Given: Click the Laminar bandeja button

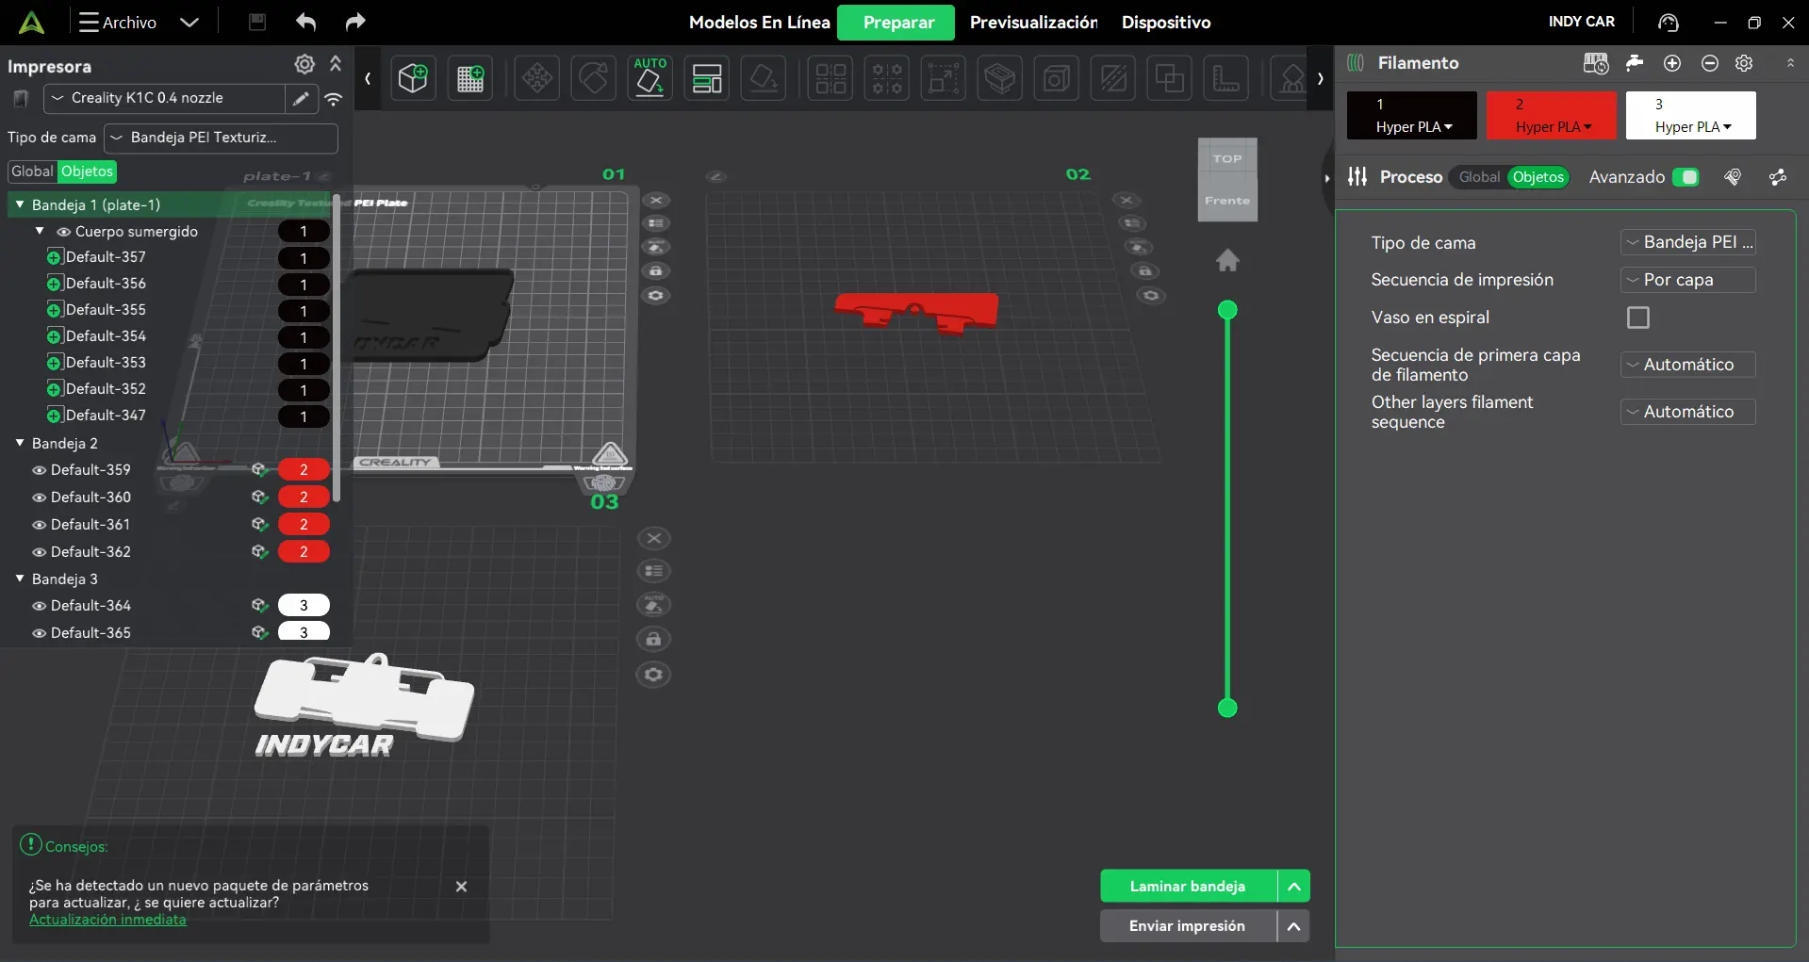Looking at the screenshot, I should (x=1189, y=886).
